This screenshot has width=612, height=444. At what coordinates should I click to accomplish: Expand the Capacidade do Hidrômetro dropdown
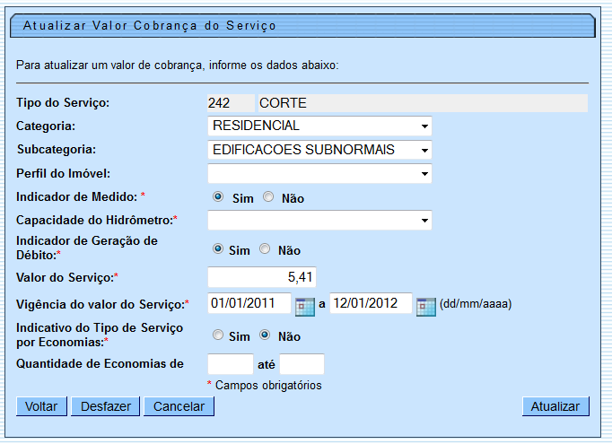point(319,220)
